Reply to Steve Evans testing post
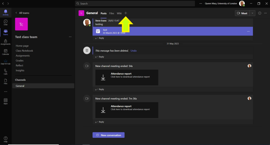Image resolution: width=270 pixels, height=145 pixels. [99, 38]
